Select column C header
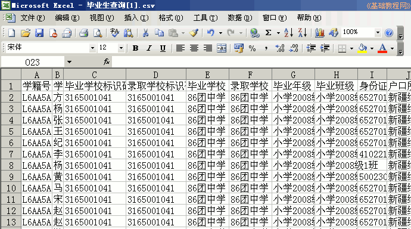This screenshot has width=411, height=229. [x=95, y=75]
